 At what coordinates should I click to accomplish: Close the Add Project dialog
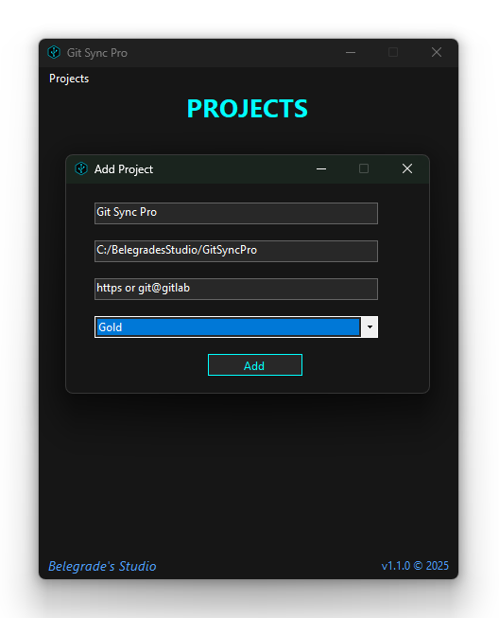pos(407,168)
